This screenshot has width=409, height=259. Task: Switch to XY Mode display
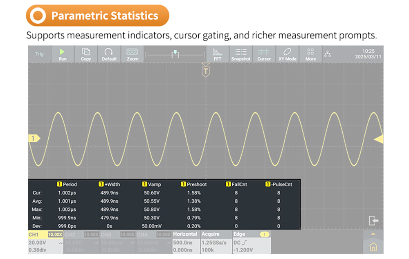(287, 54)
